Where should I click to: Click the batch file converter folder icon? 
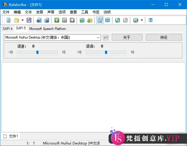90,20
